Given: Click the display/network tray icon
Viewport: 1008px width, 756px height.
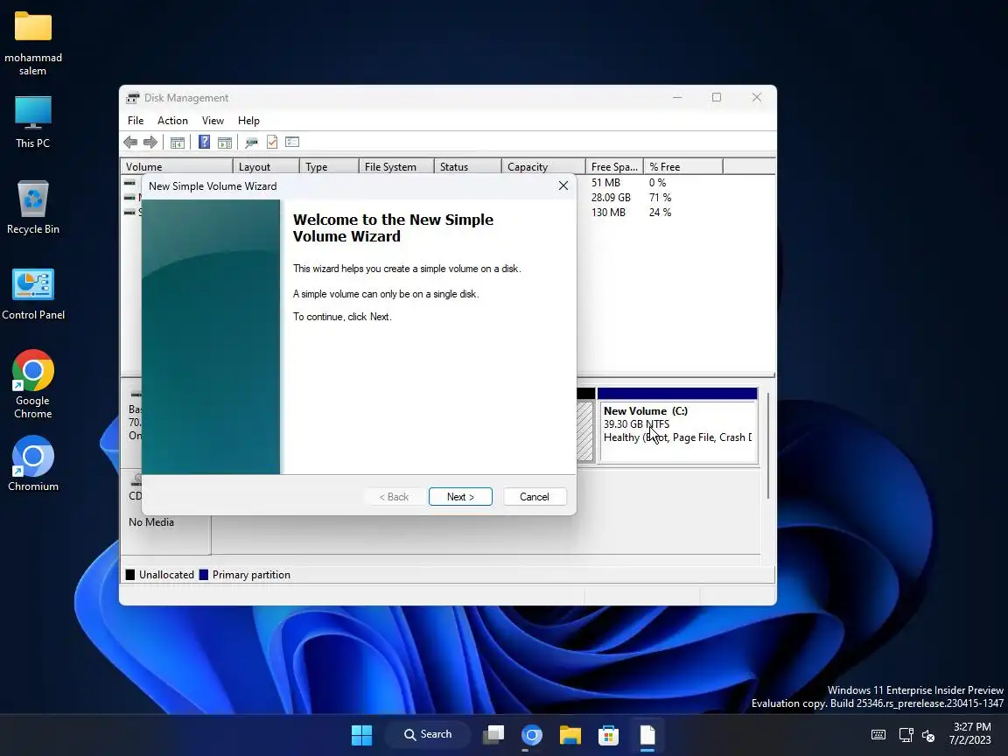Looking at the screenshot, I should pyautogui.click(x=906, y=735).
